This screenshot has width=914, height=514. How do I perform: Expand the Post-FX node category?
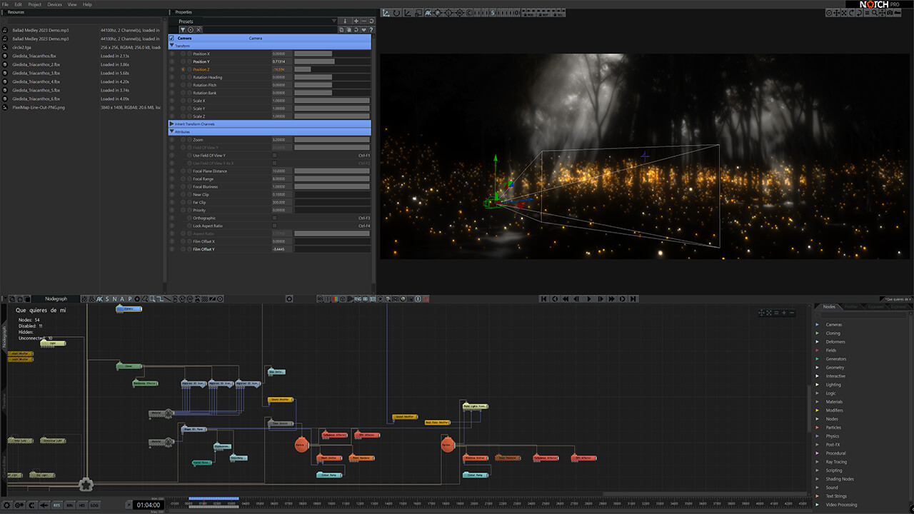click(x=818, y=445)
